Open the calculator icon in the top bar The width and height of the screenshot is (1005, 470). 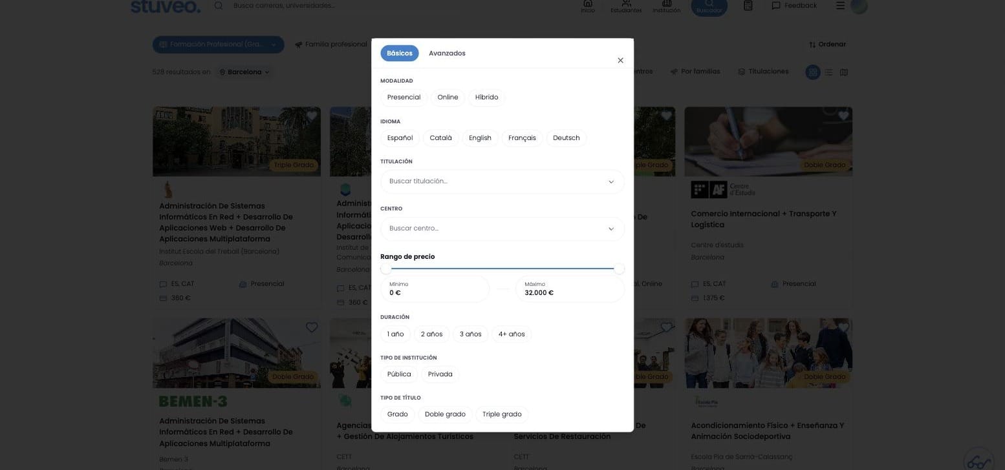(748, 6)
